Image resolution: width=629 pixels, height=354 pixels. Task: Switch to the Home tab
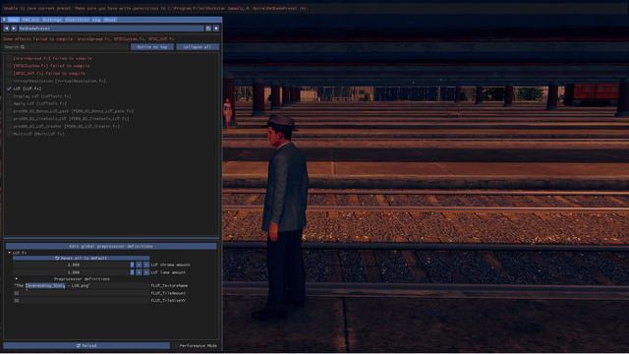pos(14,20)
